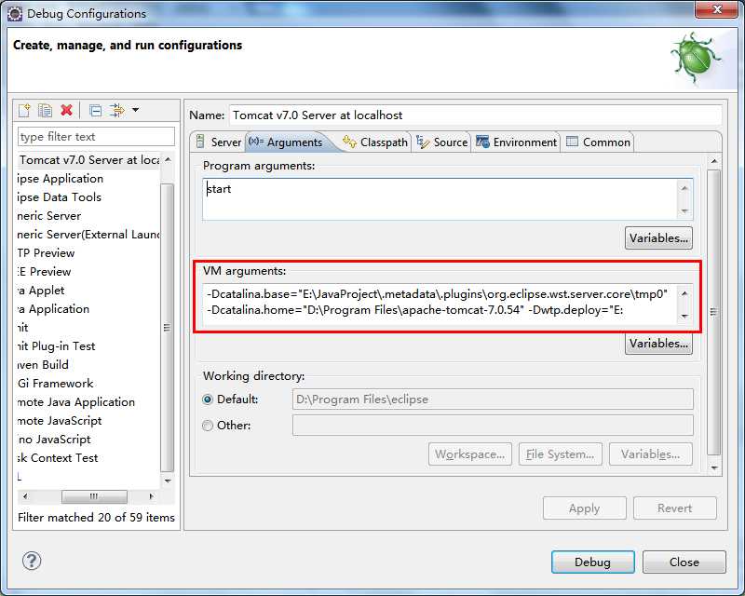Switch to the Server tab

pyautogui.click(x=218, y=142)
